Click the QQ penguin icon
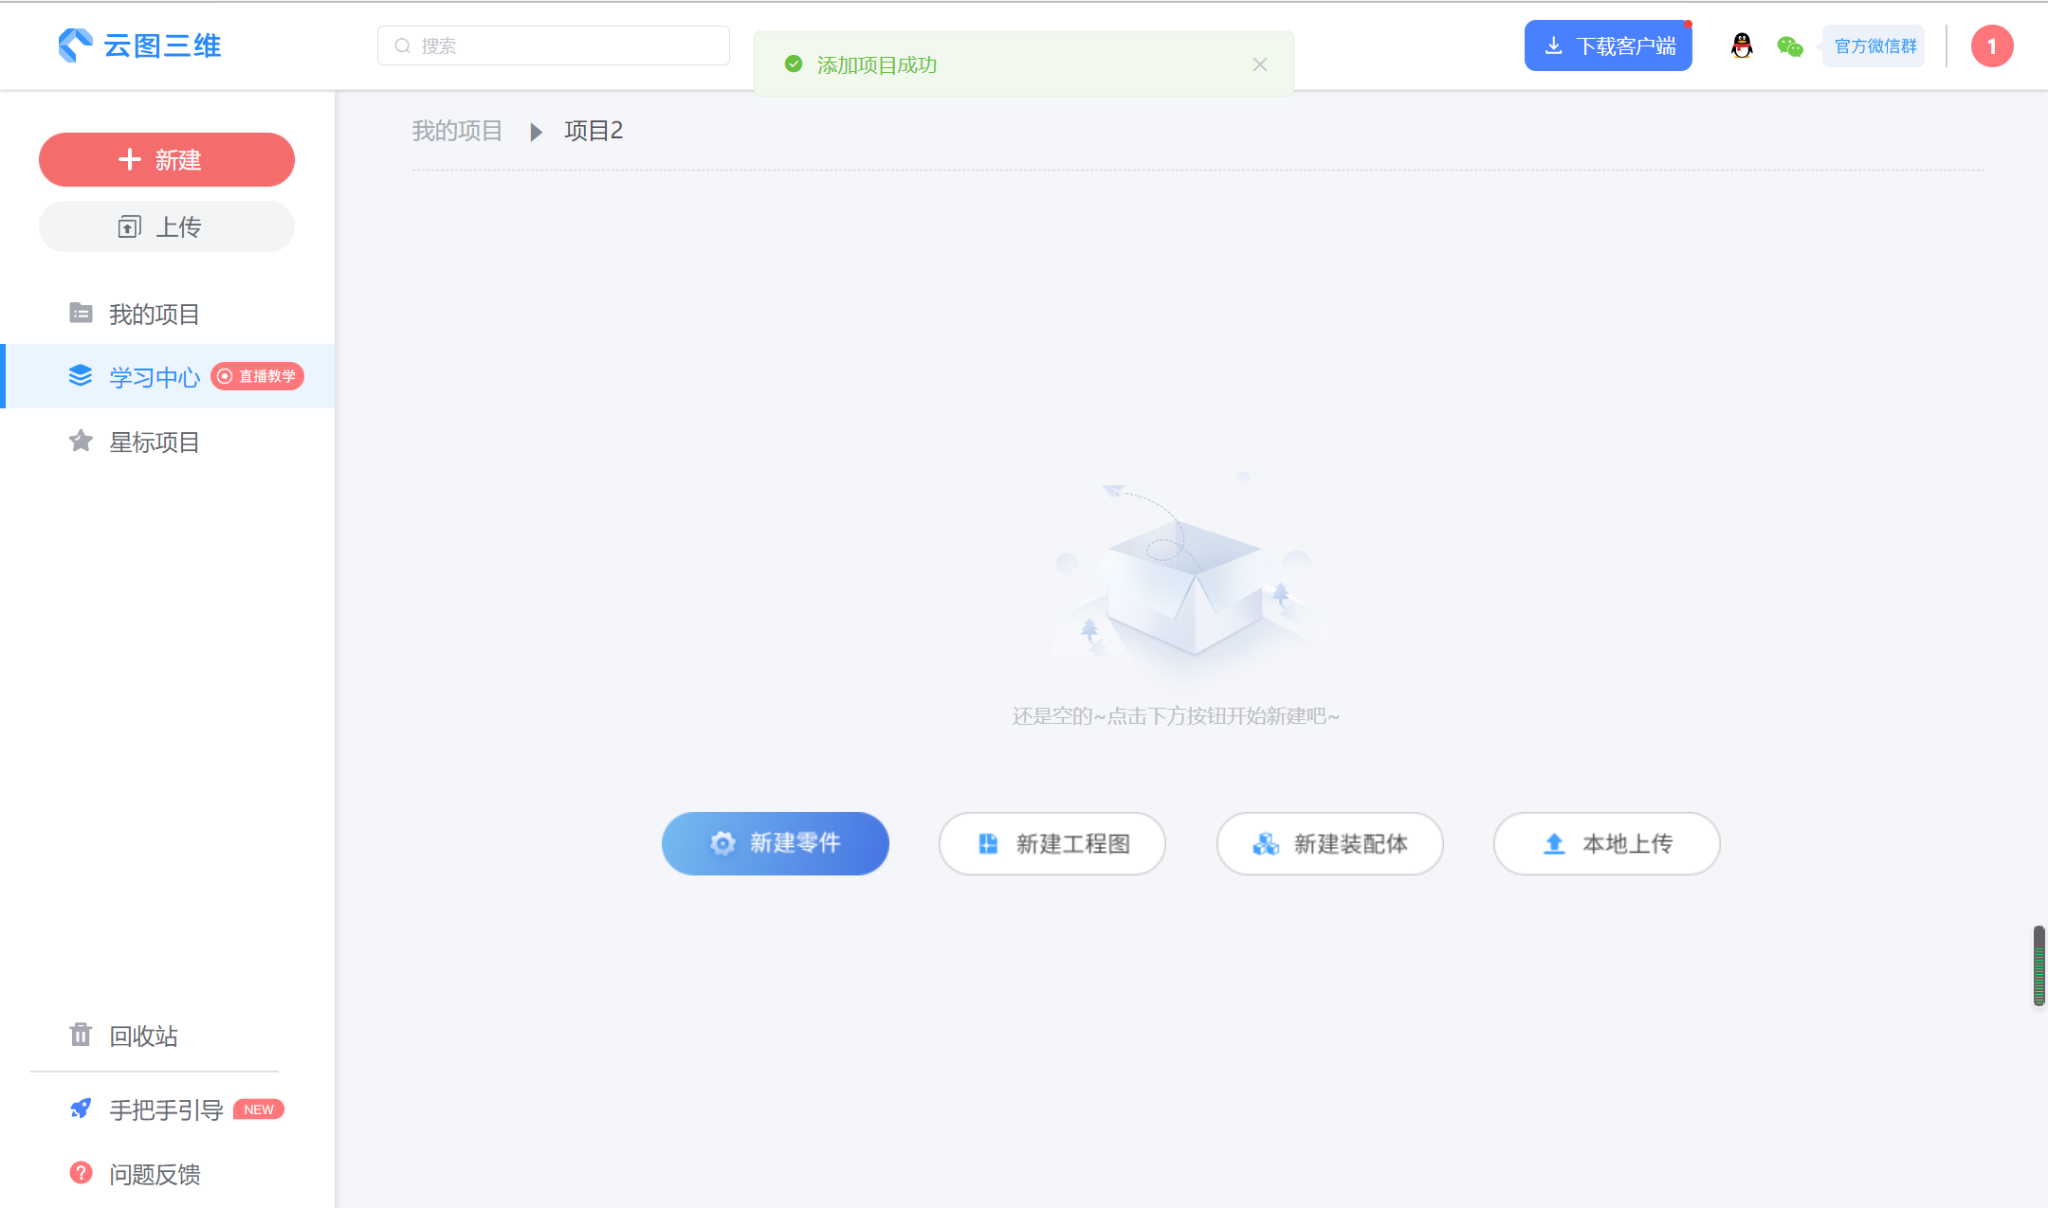Viewport: 2048px width, 1208px height. point(1742,45)
